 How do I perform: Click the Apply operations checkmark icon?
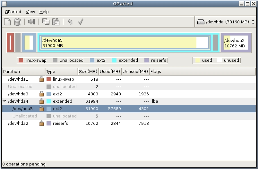coord(81,22)
